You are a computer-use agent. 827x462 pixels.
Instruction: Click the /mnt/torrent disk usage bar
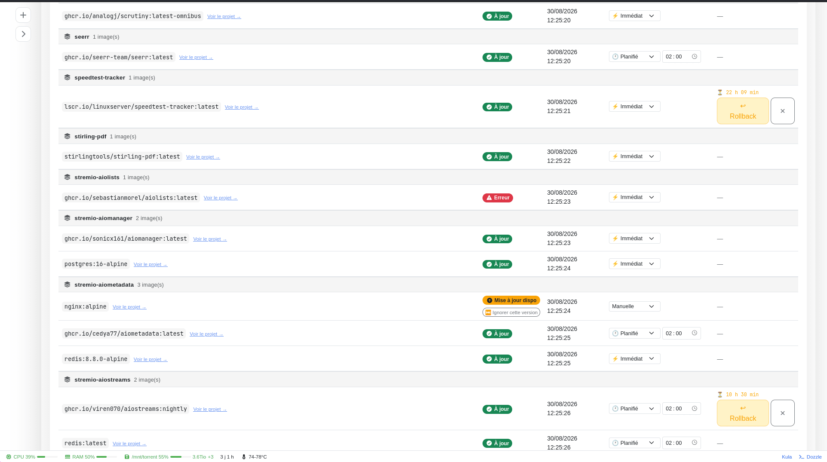pyautogui.click(x=181, y=457)
